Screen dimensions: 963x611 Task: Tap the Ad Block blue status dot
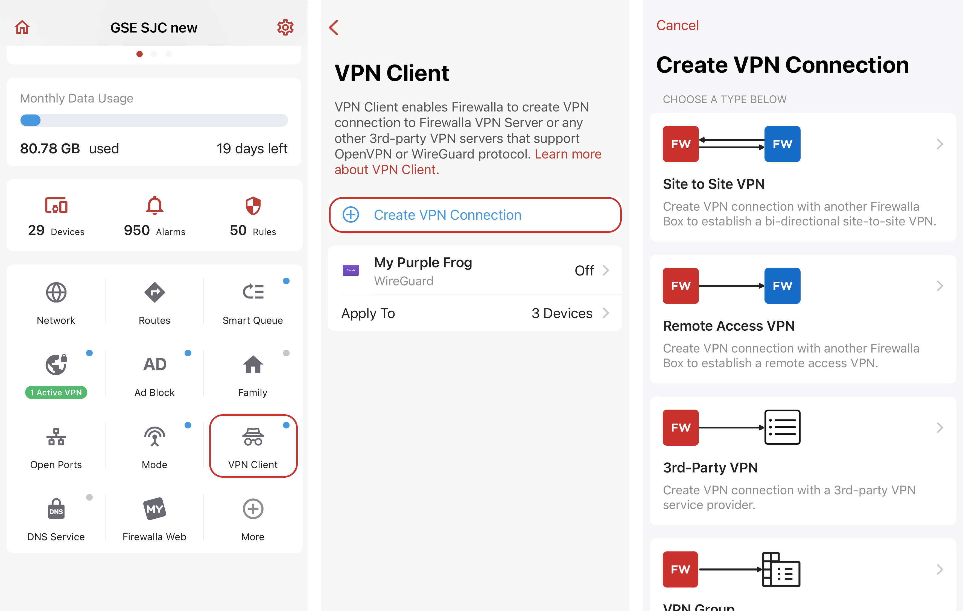coord(188,353)
